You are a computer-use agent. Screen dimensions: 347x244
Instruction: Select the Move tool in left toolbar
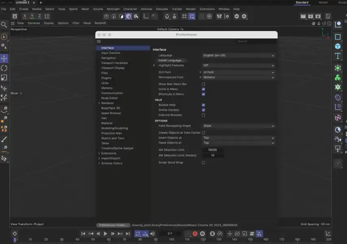pyautogui.click(x=4, y=58)
